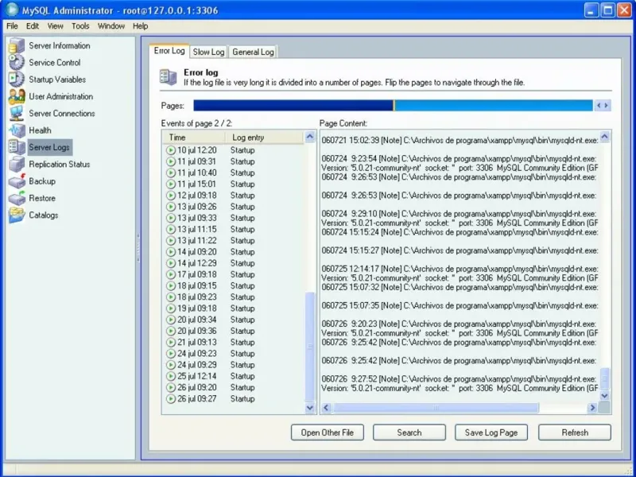Image resolution: width=636 pixels, height=477 pixels.
Task: Open the Window menu
Action: (x=111, y=26)
